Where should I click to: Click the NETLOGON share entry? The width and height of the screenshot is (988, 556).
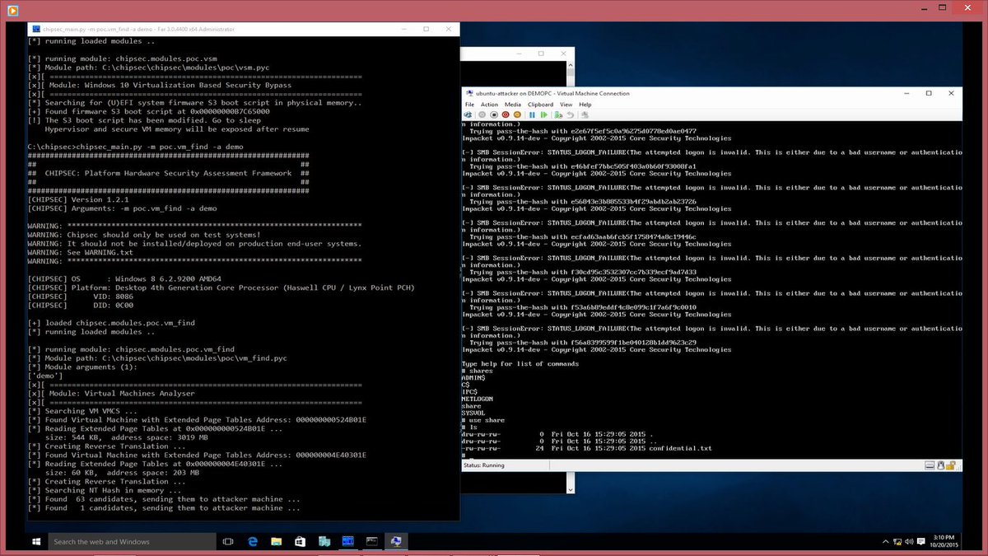[x=478, y=399]
